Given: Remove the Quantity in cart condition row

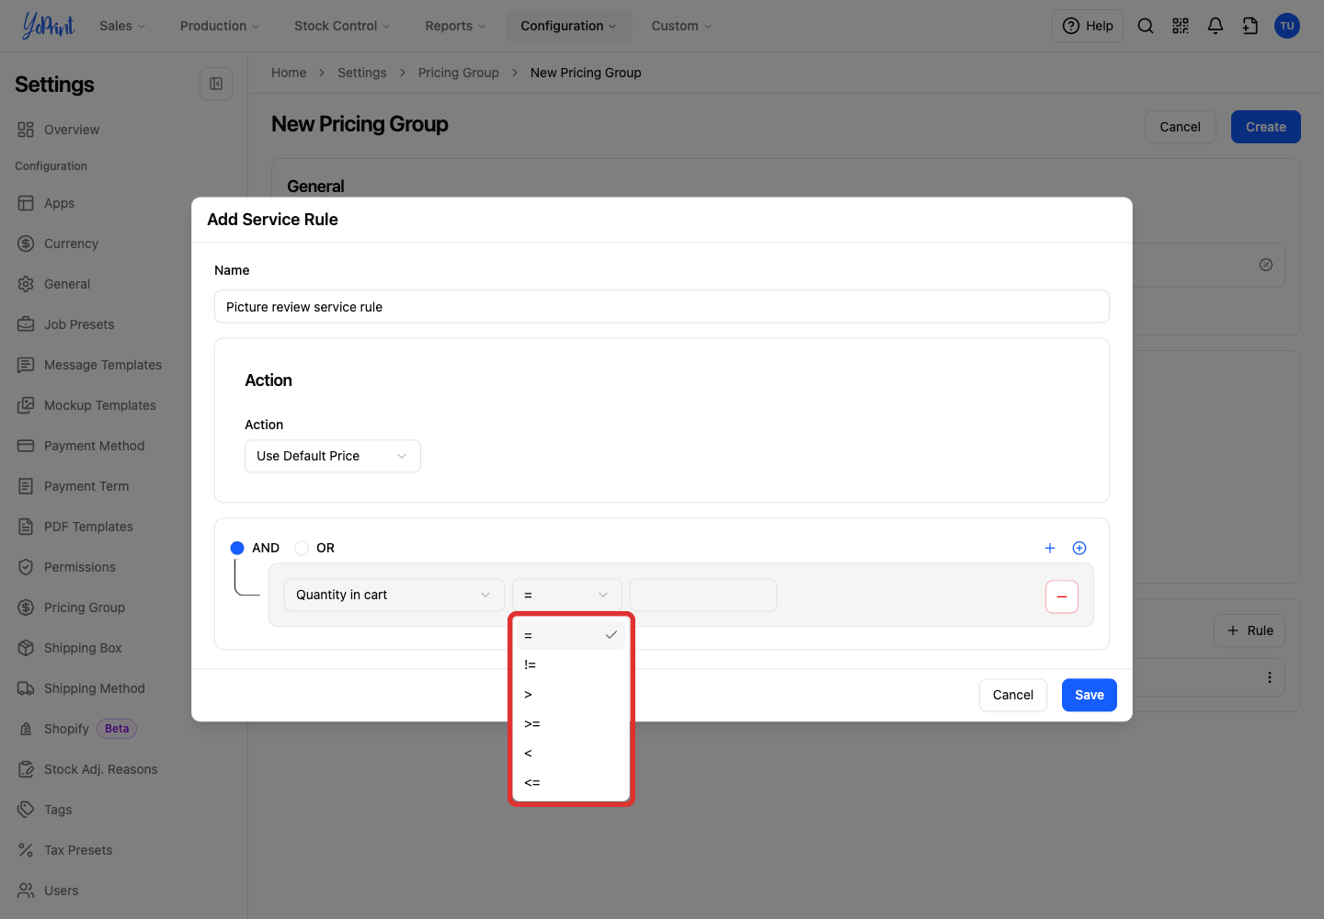Looking at the screenshot, I should pyautogui.click(x=1062, y=596).
